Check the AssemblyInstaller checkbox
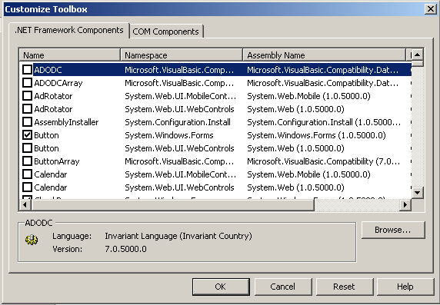Viewport: 440px width, 305px height. click(x=27, y=122)
